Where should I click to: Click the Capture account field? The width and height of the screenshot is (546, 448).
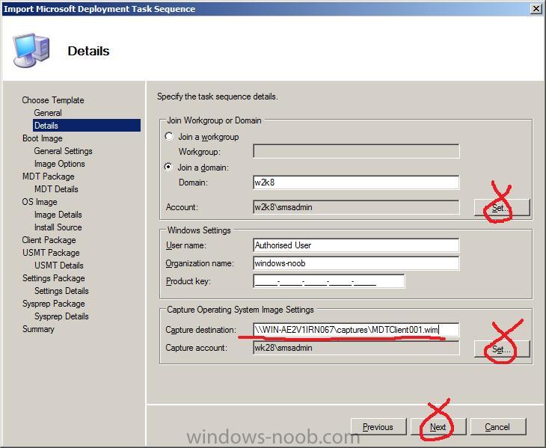point(356,348)
